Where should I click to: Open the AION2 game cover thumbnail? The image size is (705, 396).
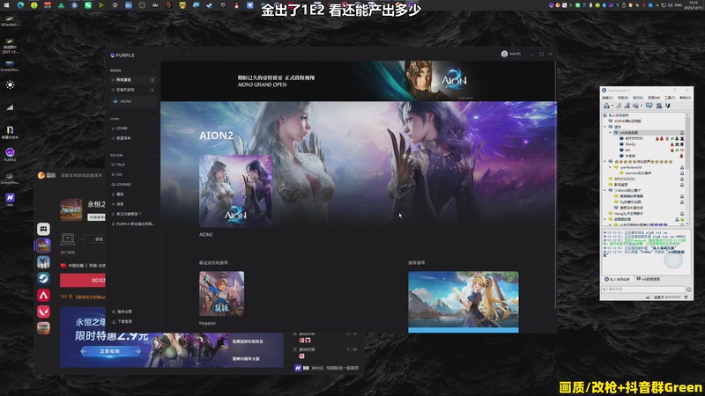click(235, 191)
